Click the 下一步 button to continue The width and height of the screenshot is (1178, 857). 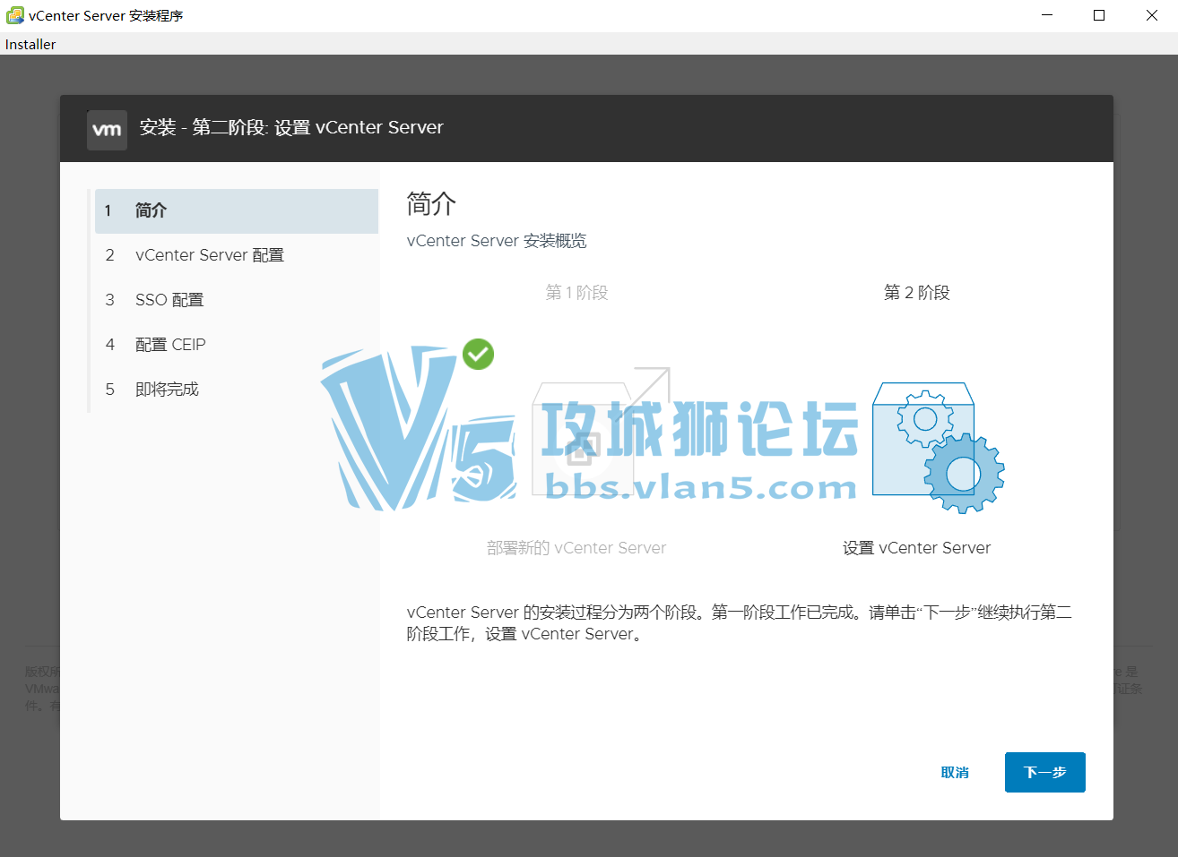1044,772
